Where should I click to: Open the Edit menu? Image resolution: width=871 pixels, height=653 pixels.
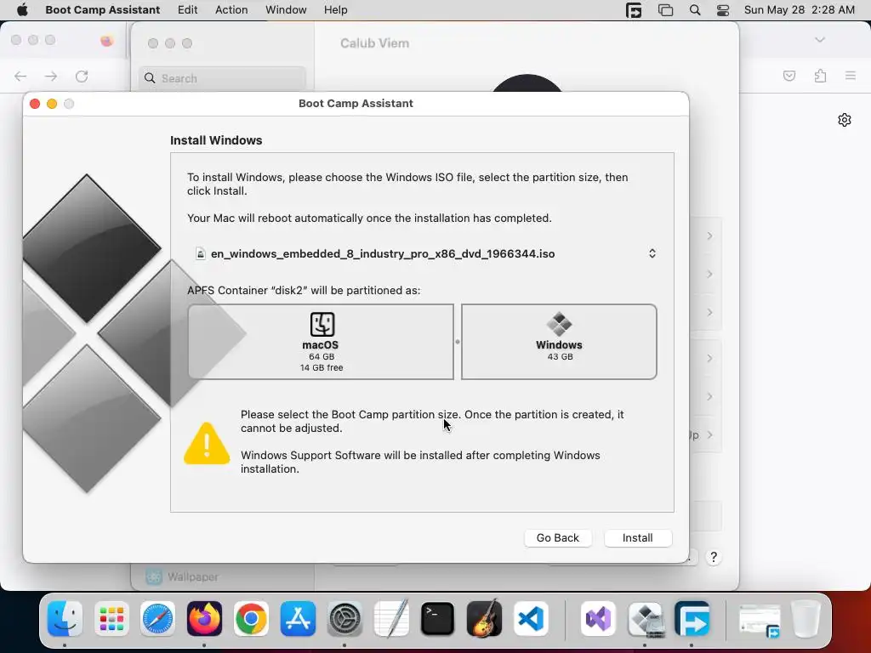tap(188, 10)
